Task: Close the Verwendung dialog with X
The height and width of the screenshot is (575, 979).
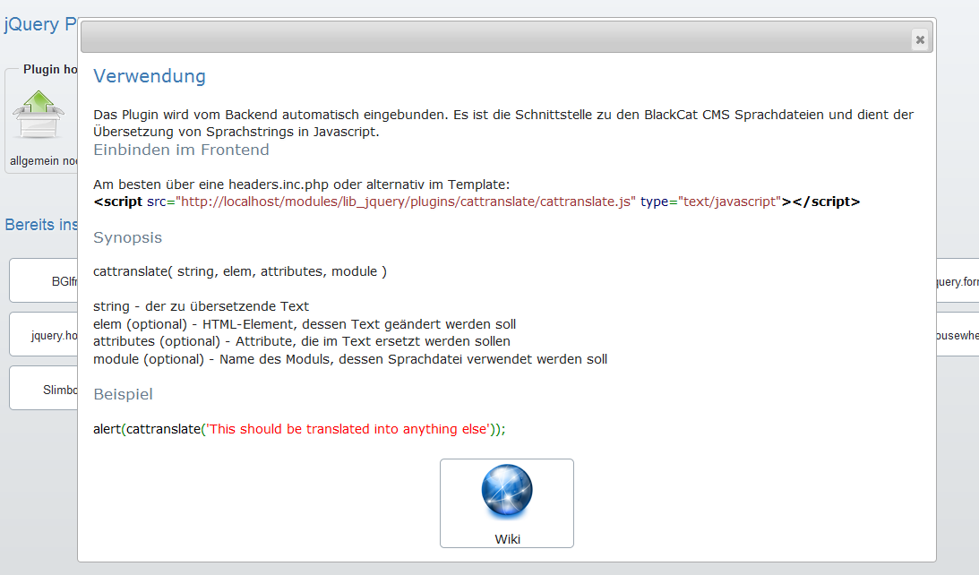Action: (x=919, y=39)
